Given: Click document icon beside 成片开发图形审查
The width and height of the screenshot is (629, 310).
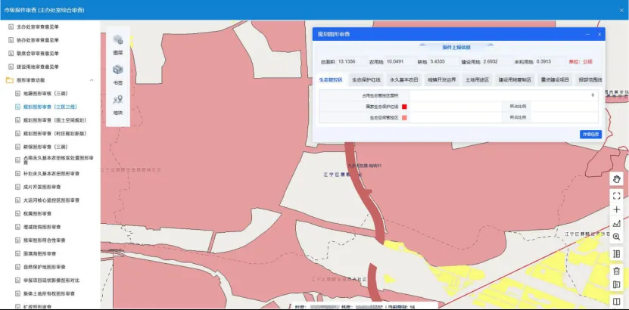Looking at the screenshot, I should (x=17, y=187).
